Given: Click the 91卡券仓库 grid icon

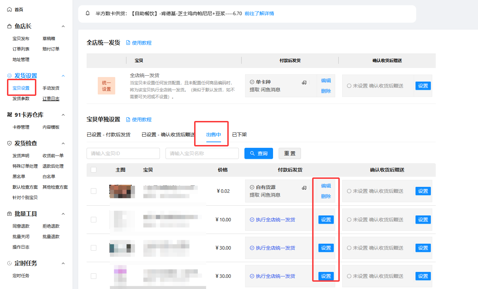Looking at the screenshot, I should click(9, 114).
